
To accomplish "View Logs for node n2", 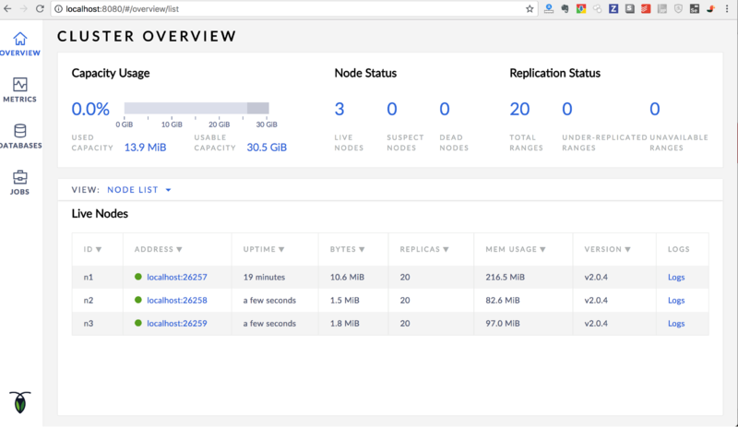I will click(676, 301).
